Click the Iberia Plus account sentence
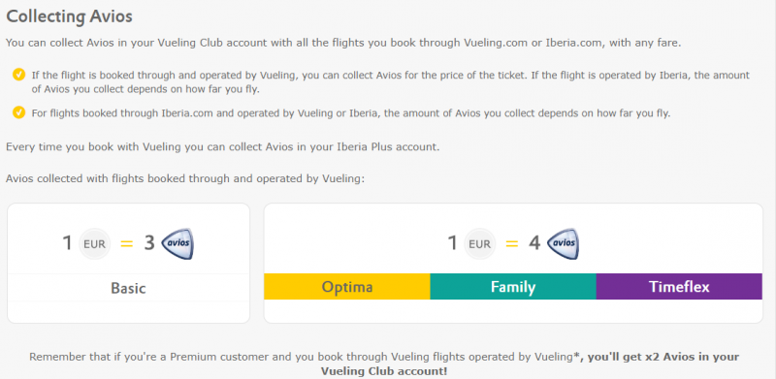This screenshot has height=379, width=776. [222, 147]
